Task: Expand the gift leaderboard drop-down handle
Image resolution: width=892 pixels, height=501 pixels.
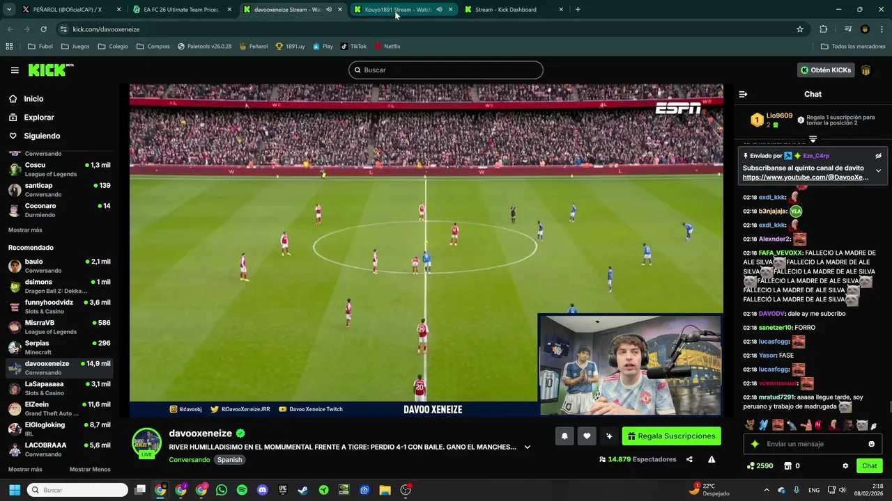Action: [x=813, y=139]
